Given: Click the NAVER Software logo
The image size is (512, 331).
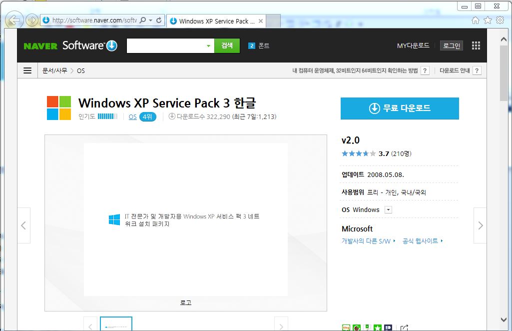Looking at the screenshot, I should (x=70, y=45).
